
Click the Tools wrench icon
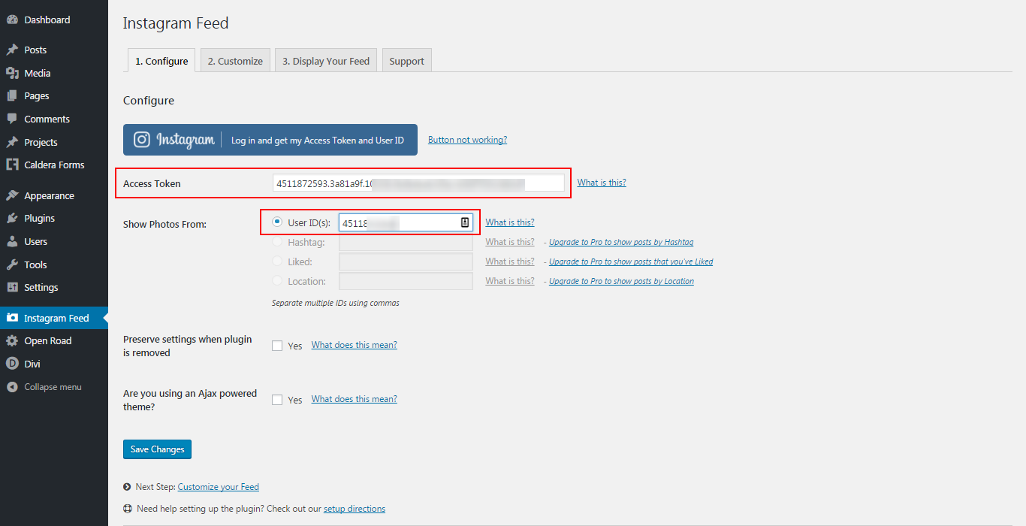(12, 265)
